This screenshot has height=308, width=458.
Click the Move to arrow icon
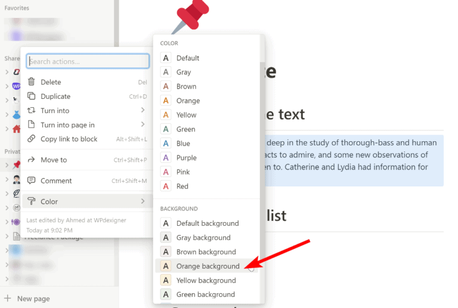[x=31, y=160]
